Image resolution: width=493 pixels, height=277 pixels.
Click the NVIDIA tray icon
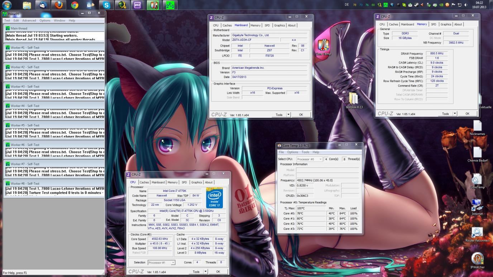441,5
